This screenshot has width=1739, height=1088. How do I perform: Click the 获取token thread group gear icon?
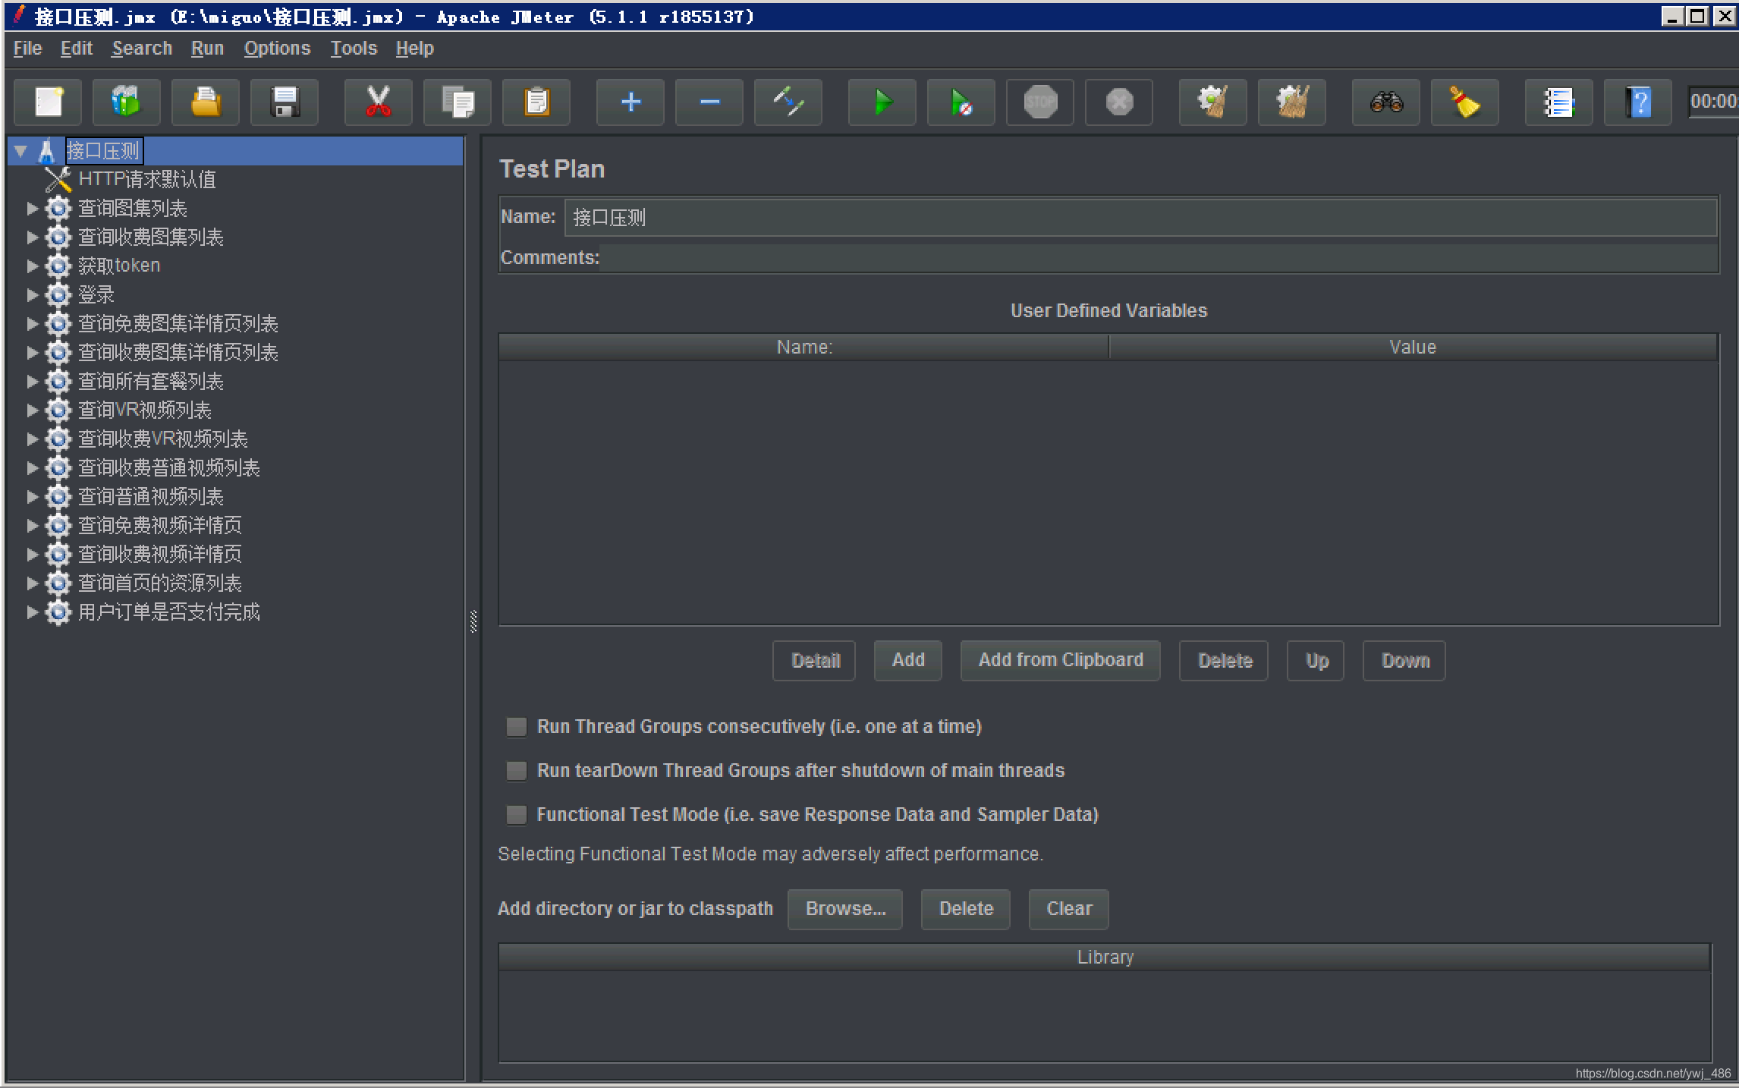[x=58, y=266]
